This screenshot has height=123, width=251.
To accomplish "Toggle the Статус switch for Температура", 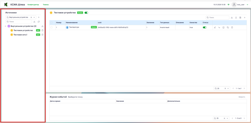I will coord(205,27).
